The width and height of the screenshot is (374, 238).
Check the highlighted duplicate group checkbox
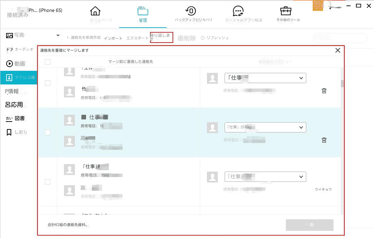pos(48,132)
